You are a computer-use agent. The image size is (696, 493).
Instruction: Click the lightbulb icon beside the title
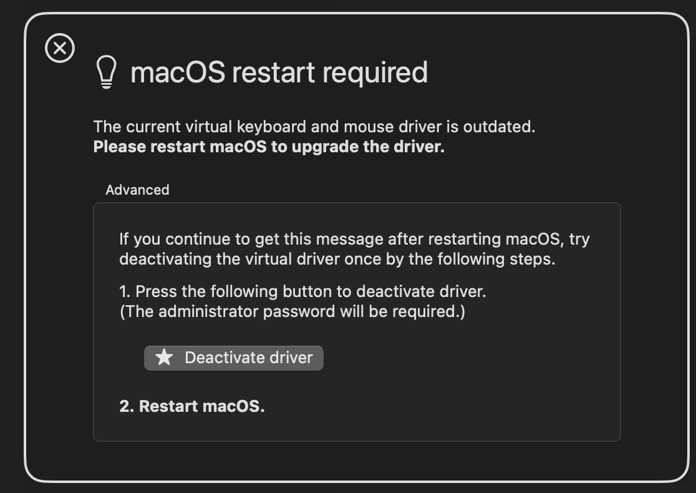106,72
